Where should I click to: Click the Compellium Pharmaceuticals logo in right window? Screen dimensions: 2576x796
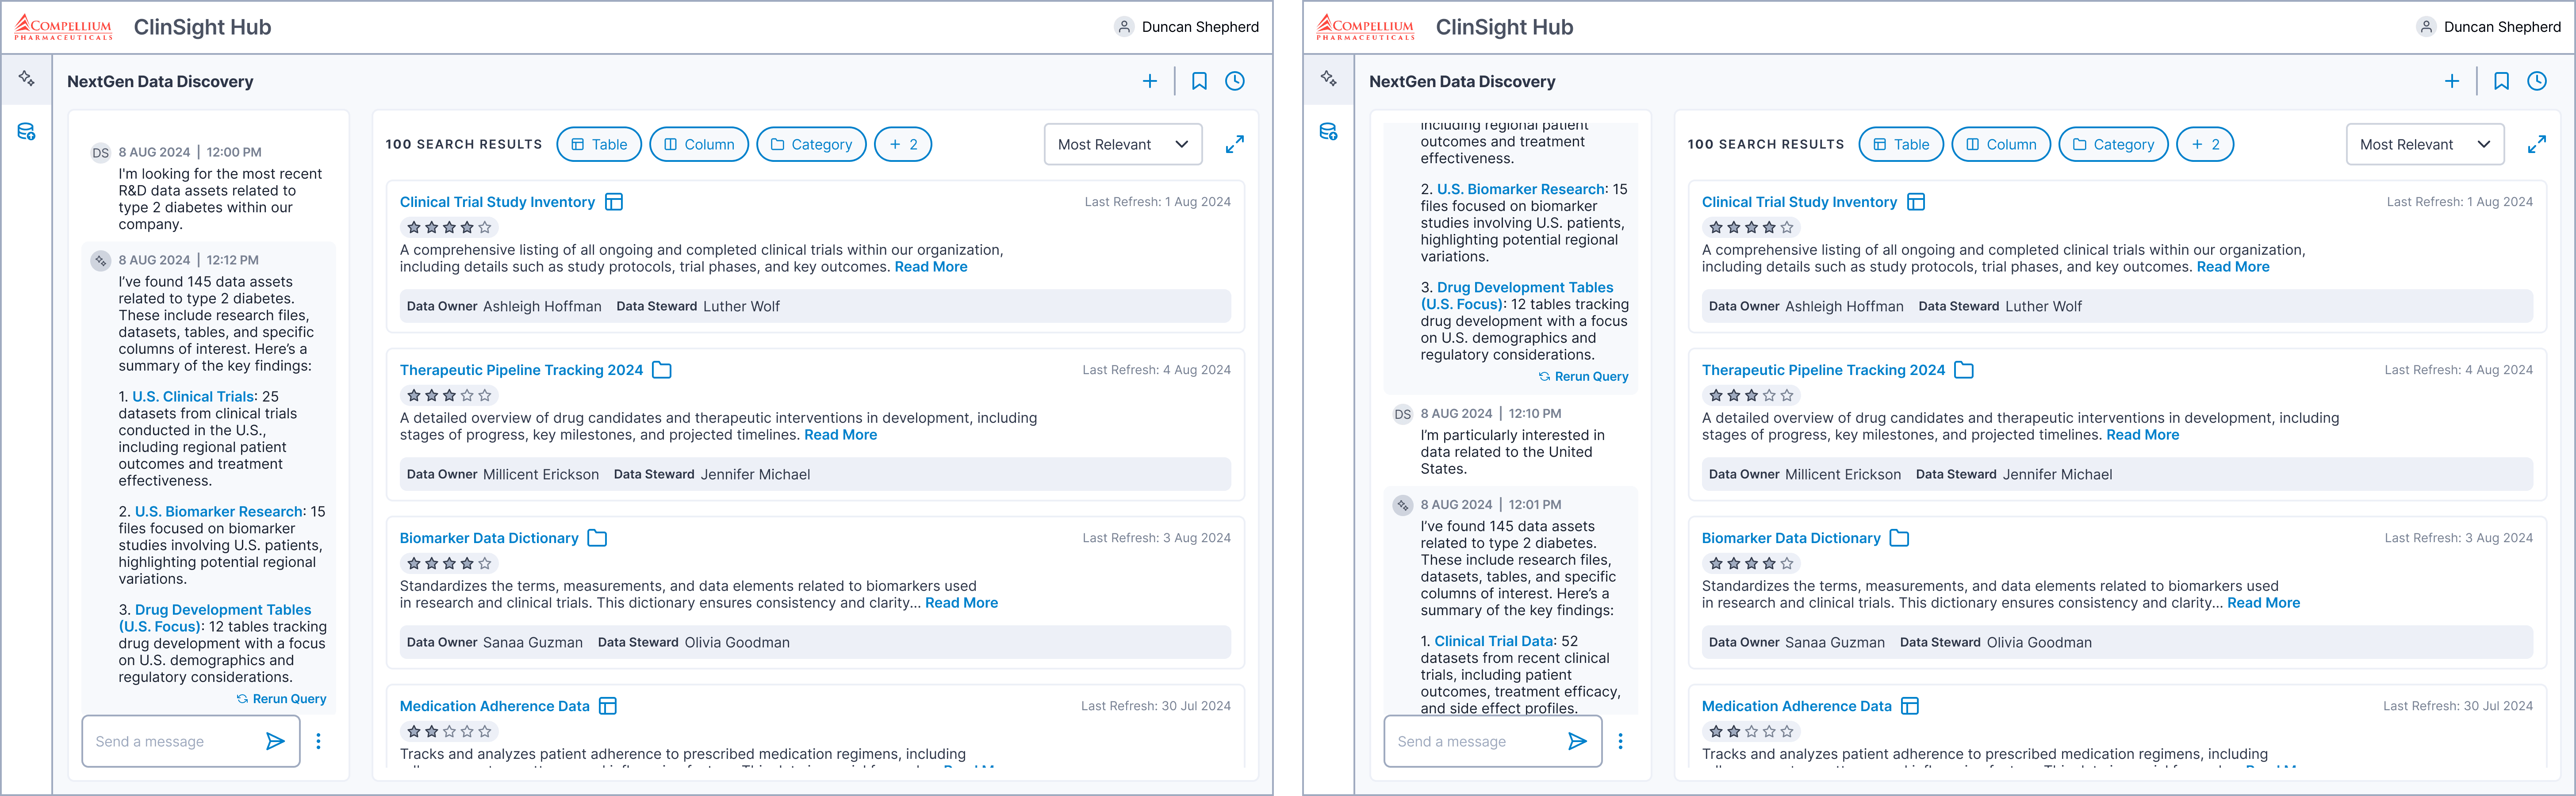coord(1365,27)
